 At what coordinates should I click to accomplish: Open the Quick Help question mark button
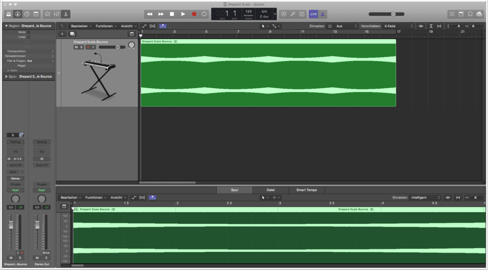27,14
